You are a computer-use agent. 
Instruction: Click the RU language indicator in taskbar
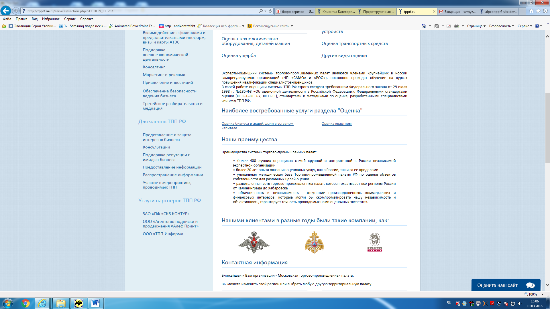tap(449, 303)
